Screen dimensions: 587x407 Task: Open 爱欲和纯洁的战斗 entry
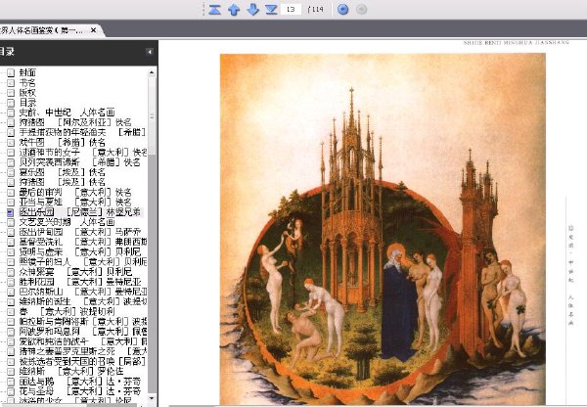tap(83, 341)
